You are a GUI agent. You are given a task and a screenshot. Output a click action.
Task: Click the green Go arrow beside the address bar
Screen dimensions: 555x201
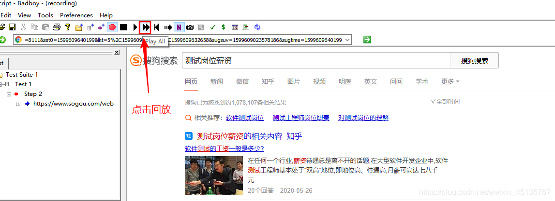pyautogui.click(x=367, y=40)
